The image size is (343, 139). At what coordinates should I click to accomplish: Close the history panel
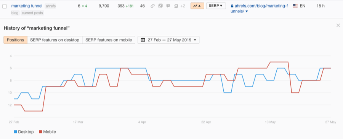[338, 25]
